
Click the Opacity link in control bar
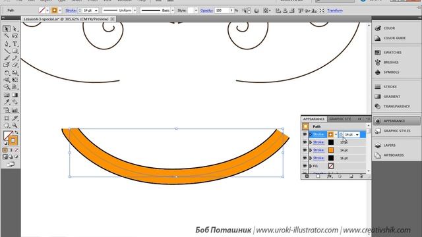click(x=206, y=11)
